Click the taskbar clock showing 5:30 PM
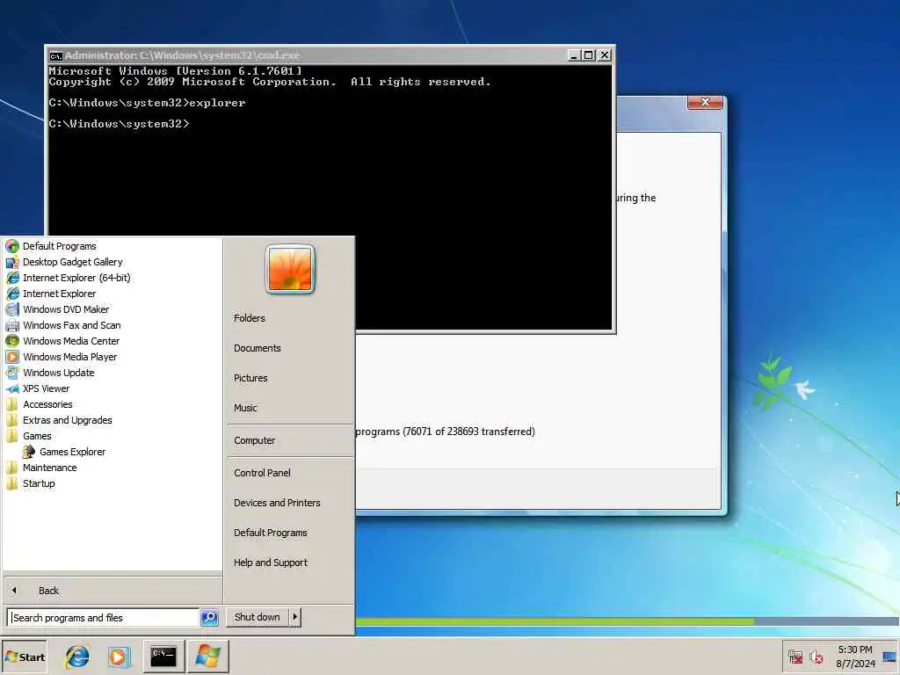 point(855,657)
